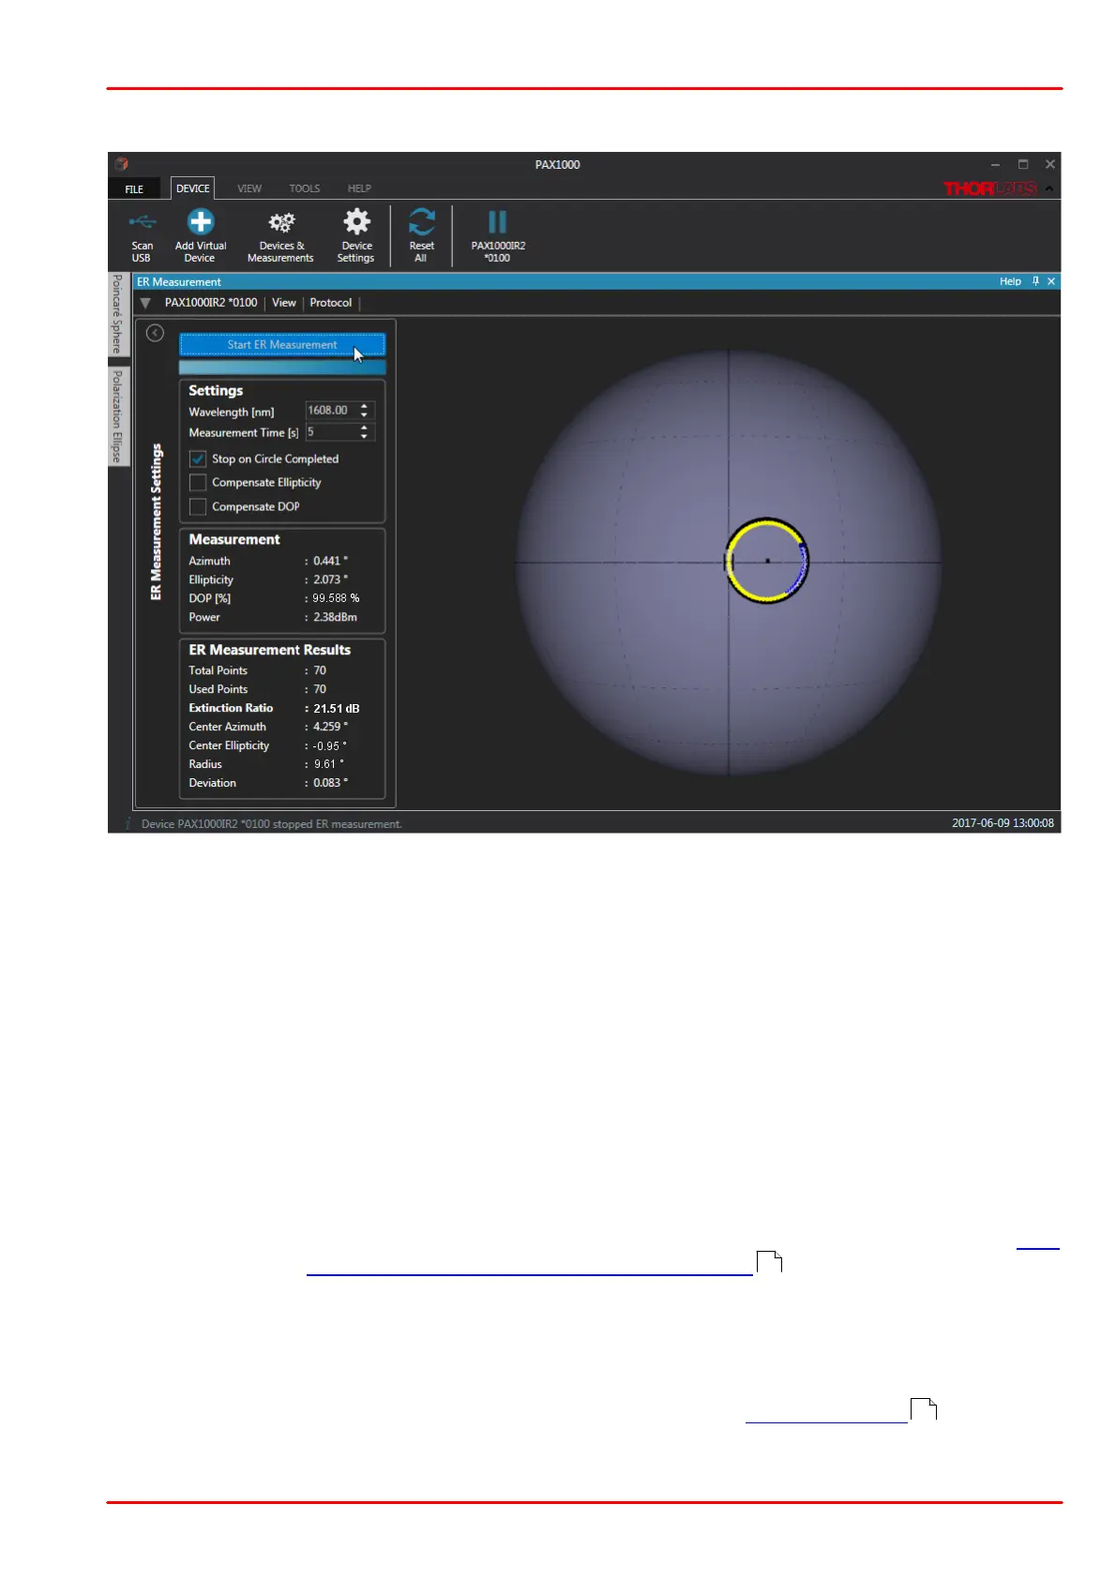Image resolution: width=1116 pixels, height=1579 pixels.
Task: Click the Center Ellipticity value -0.95°
Action: click(x=328, y=746)
